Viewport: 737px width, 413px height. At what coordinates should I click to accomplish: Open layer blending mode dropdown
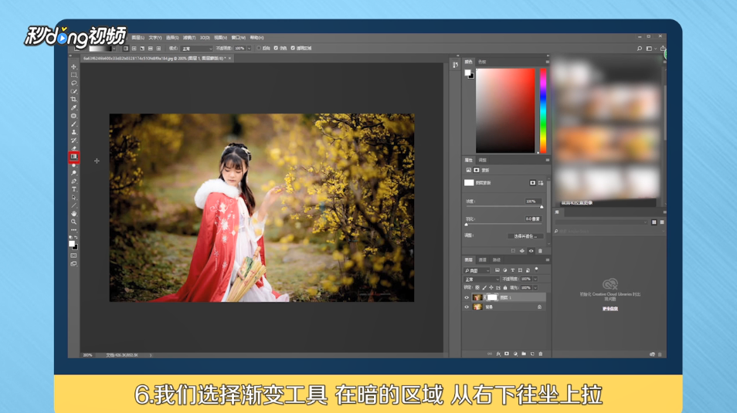(x=481, y=279)
